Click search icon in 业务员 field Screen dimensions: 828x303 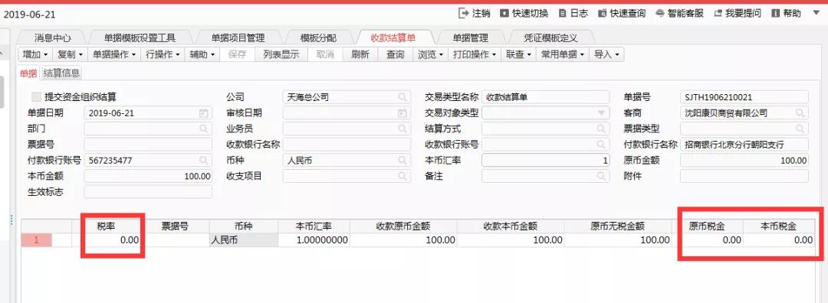(x=402, y=129)
